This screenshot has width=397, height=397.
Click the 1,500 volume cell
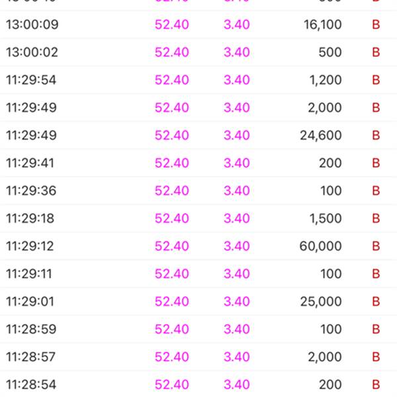(x=325, y=218)
